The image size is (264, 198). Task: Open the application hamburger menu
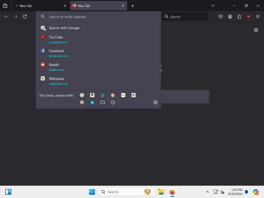[258, 16]
